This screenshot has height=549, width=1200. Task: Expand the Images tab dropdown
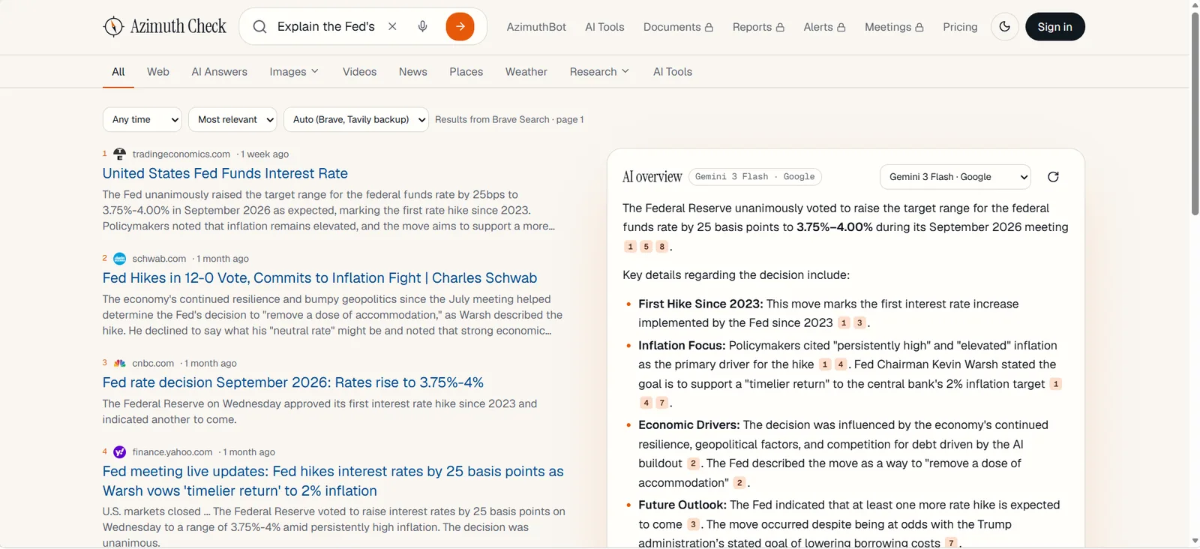(294, 72)
